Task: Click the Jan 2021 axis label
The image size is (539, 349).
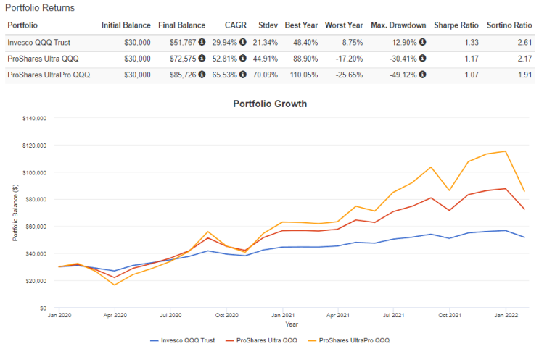Action: tap(283, 315)
